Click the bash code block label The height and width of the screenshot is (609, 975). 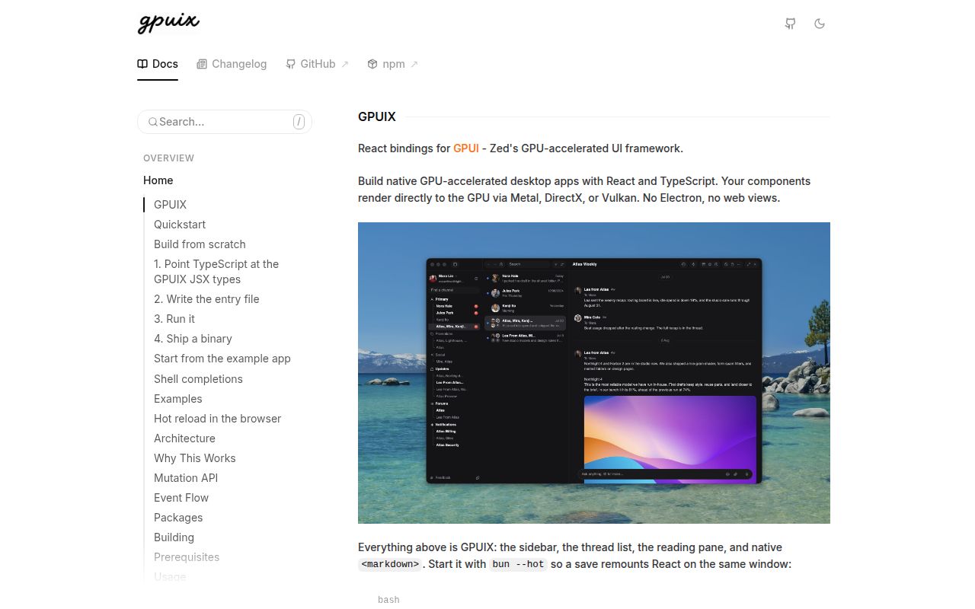388,600
